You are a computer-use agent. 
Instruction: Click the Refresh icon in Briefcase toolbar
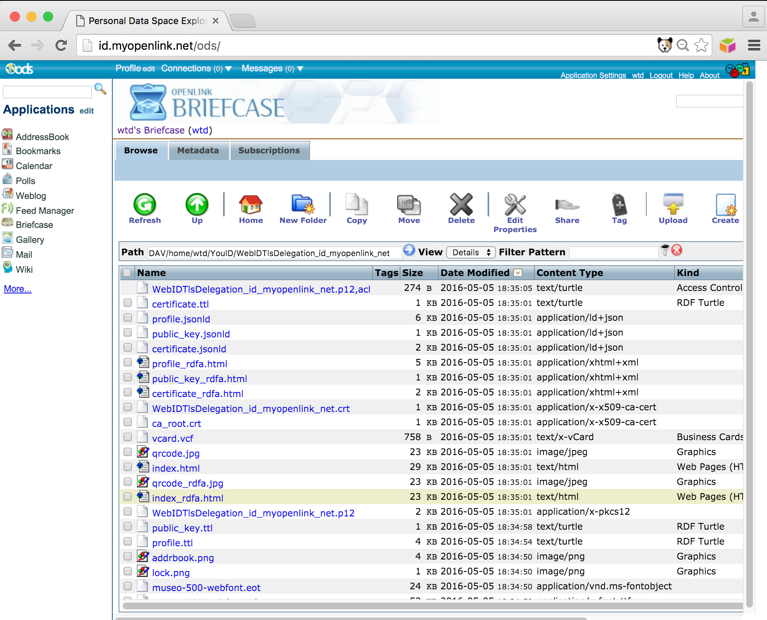(144, 205)
